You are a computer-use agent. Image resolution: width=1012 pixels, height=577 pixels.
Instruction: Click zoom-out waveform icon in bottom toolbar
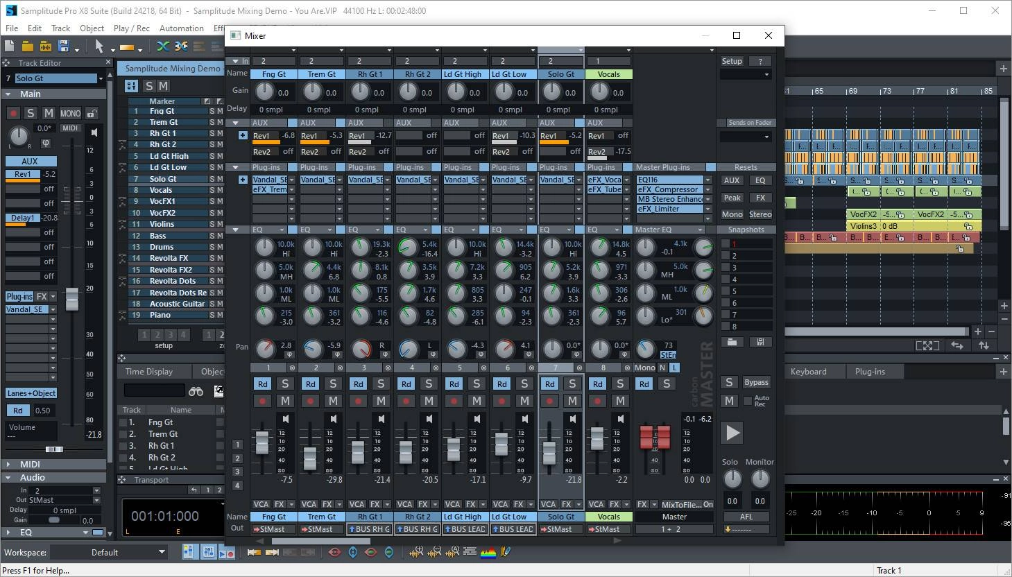tap(435, 552)
